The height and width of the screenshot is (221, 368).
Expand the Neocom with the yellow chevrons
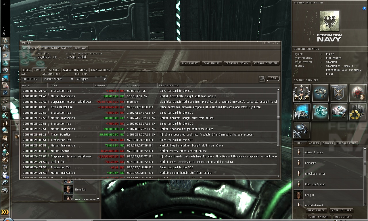coord(5,212)
